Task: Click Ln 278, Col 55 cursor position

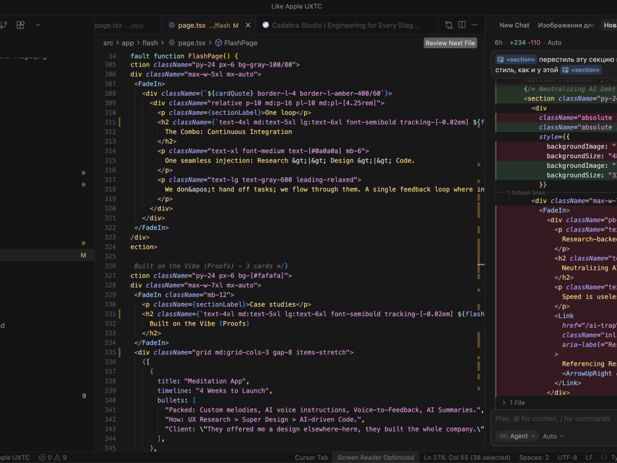Action: [466, 457]
